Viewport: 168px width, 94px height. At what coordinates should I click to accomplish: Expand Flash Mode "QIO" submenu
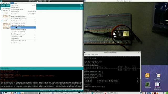pos(23,21)
